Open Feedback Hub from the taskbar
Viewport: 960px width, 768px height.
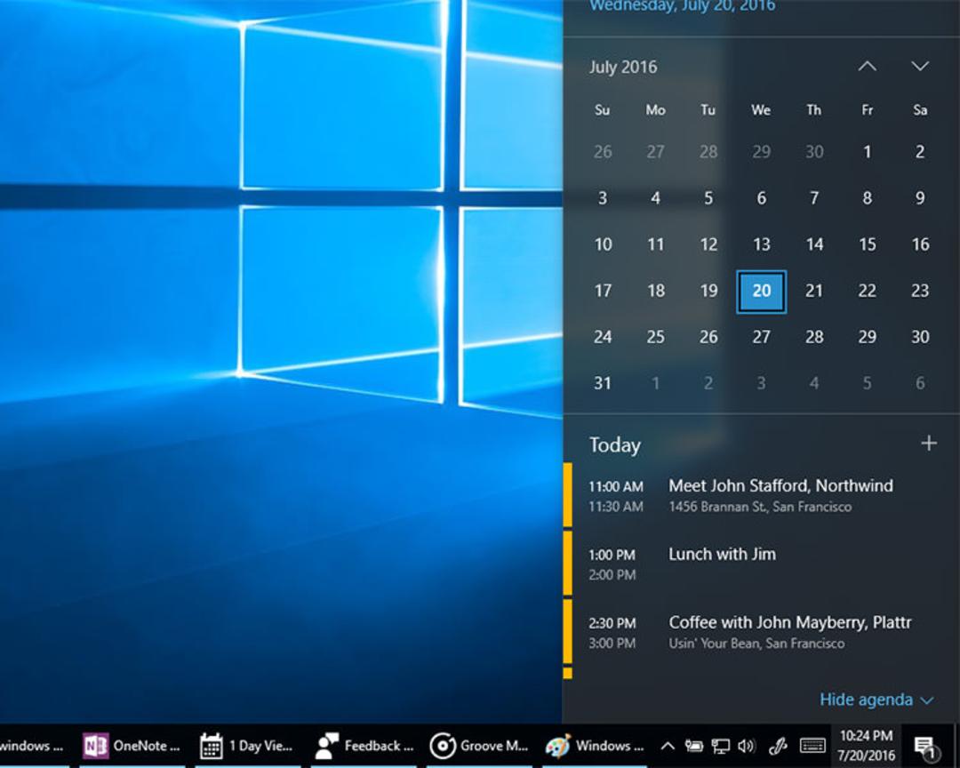364,746
